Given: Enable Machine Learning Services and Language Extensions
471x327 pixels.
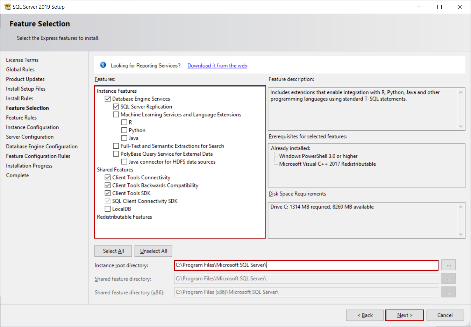Looking at the screenshot, I should tap(116, 114).
